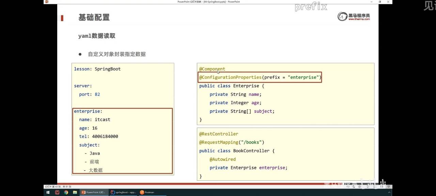Click 'private Enterprise enterprise;' line

click(x=249, y=168)
